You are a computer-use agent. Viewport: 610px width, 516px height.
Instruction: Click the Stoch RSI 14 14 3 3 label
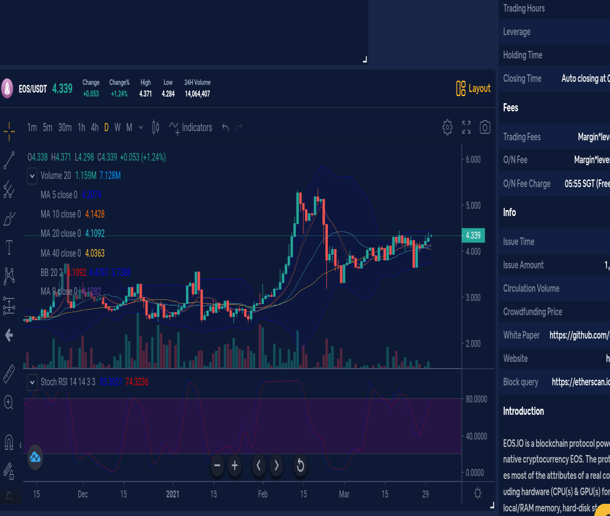pos(68,382)
